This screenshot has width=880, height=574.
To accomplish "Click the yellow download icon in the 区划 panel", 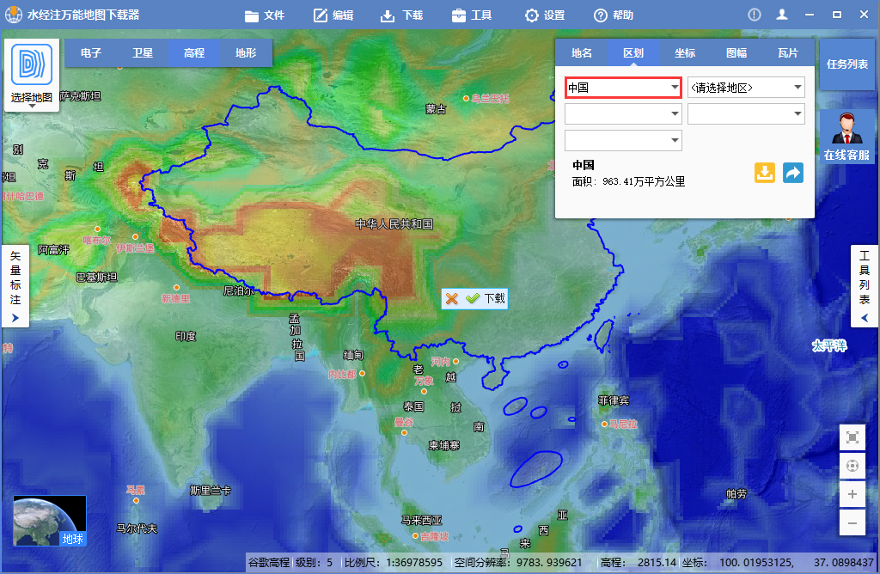I will tap(764, 173).
